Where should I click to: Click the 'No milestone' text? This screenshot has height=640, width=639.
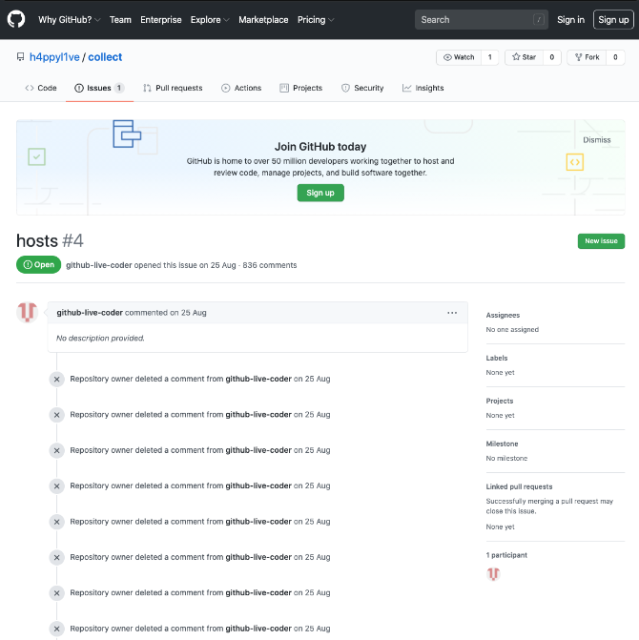[506, 459]
